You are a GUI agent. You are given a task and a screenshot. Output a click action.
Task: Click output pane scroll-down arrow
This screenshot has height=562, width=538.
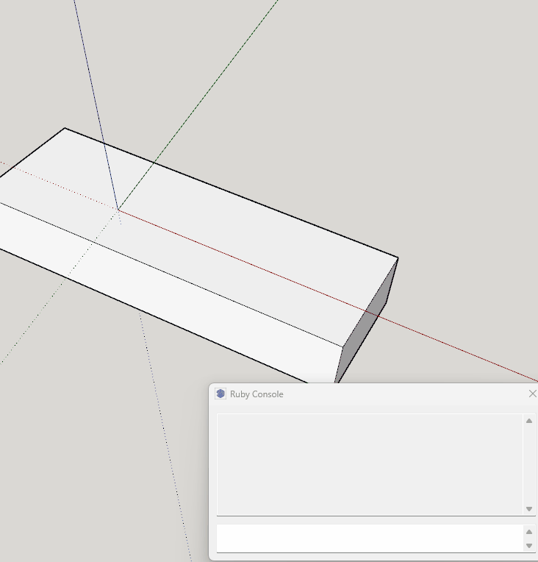pyautogui.click(x=529, y=508)
